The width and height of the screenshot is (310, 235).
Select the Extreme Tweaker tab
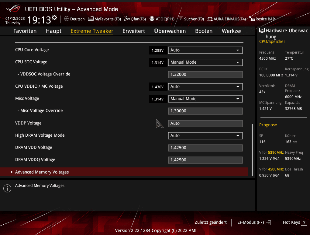[x=92, y=31]
